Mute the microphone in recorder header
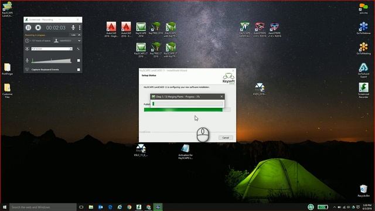The width and height of the screenshot is (375, 211). [x=73, y=28]
